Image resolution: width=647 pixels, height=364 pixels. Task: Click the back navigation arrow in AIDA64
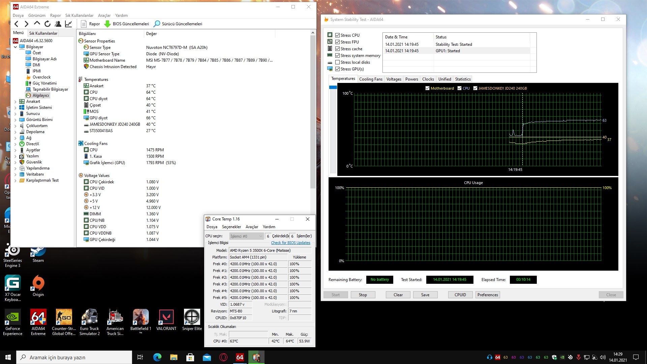pos(17,24)
